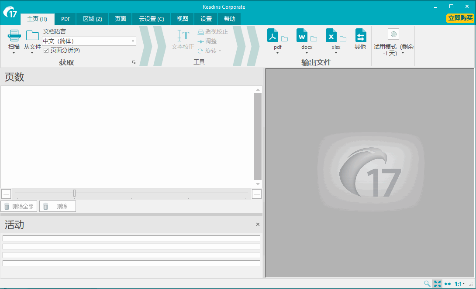Image resolution: width=476 pixels, height=289 pixels.
Task: Expand the docx output dropdown arrow
Action: 307,53
